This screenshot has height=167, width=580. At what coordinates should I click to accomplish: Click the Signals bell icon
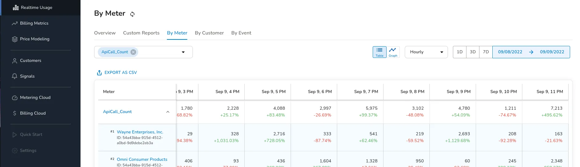pyautogui.click(x=14, y=76)
